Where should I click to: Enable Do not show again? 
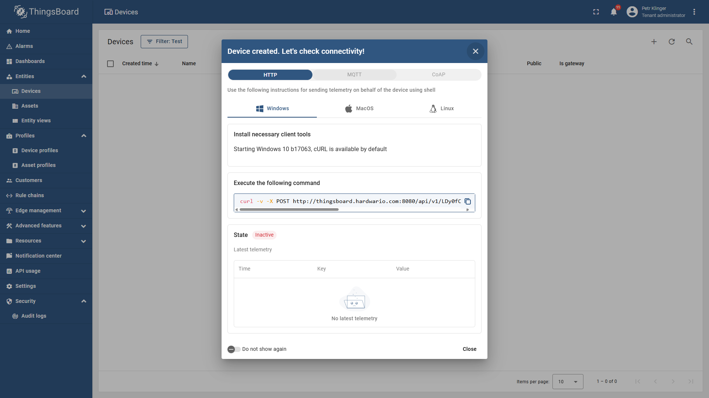234,349
